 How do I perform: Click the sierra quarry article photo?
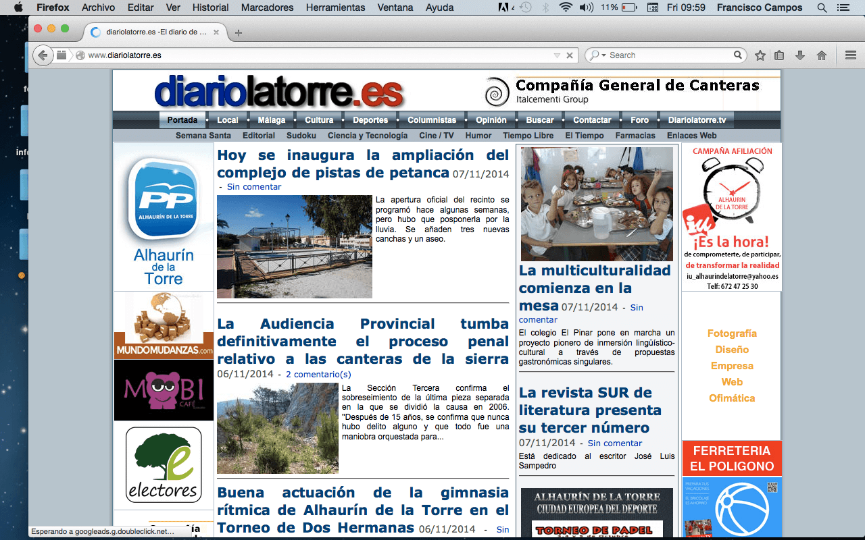point(278,428)
